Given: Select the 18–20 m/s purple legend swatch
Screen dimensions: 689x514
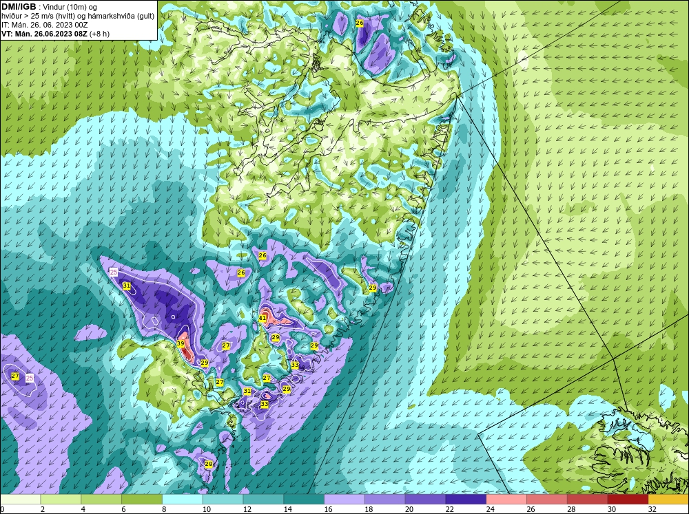Looking at the screenshot, I should click(385, 500).
